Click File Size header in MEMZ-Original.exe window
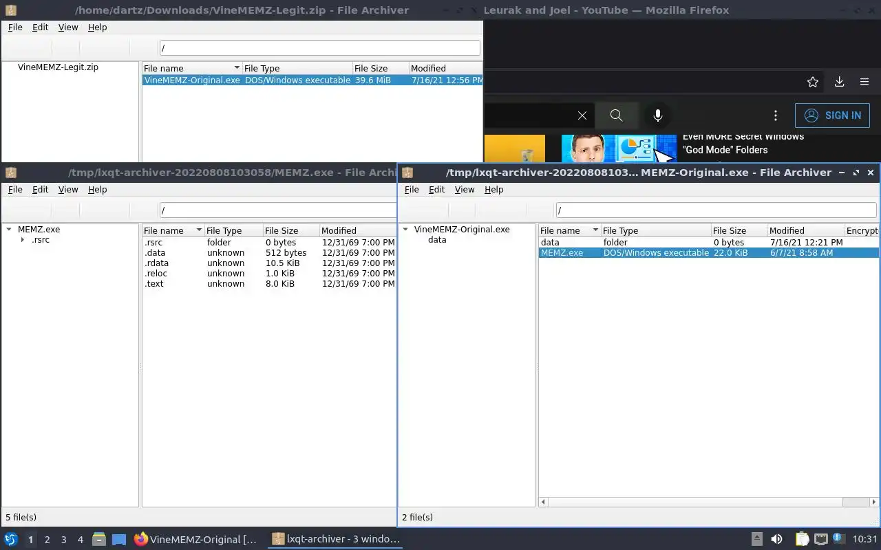The image size is (881, 550). coord(739,230)
